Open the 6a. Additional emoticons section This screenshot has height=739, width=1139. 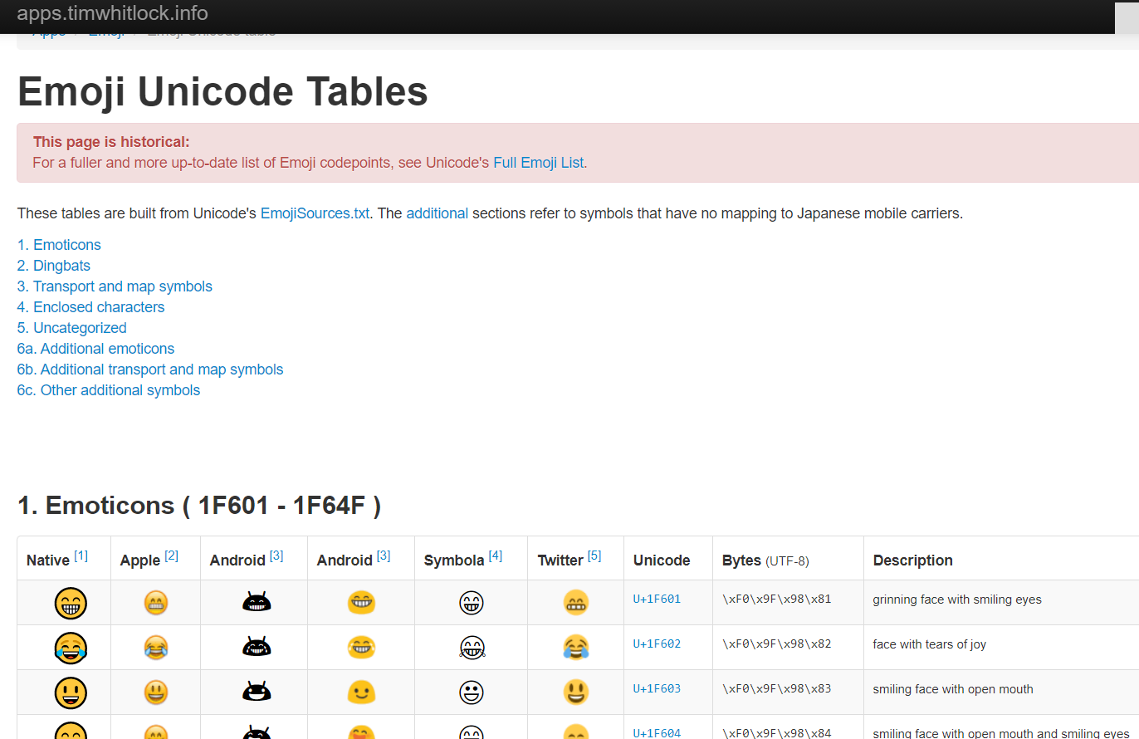click(x=95, y=348)
